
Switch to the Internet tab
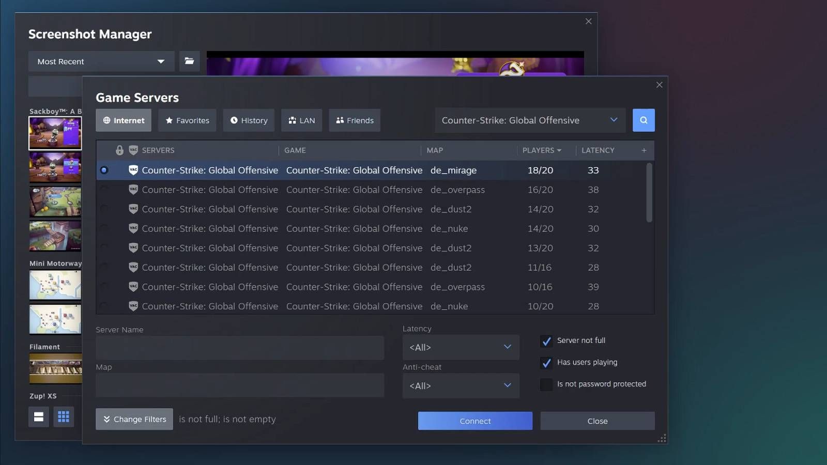pos(124,120)
